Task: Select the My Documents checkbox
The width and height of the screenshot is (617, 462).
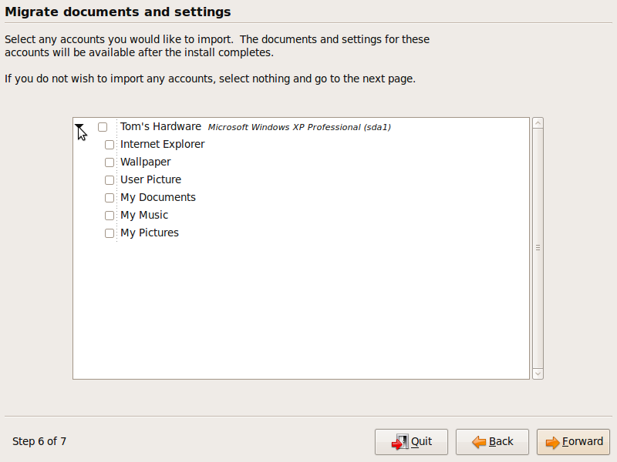Action: 110,197
